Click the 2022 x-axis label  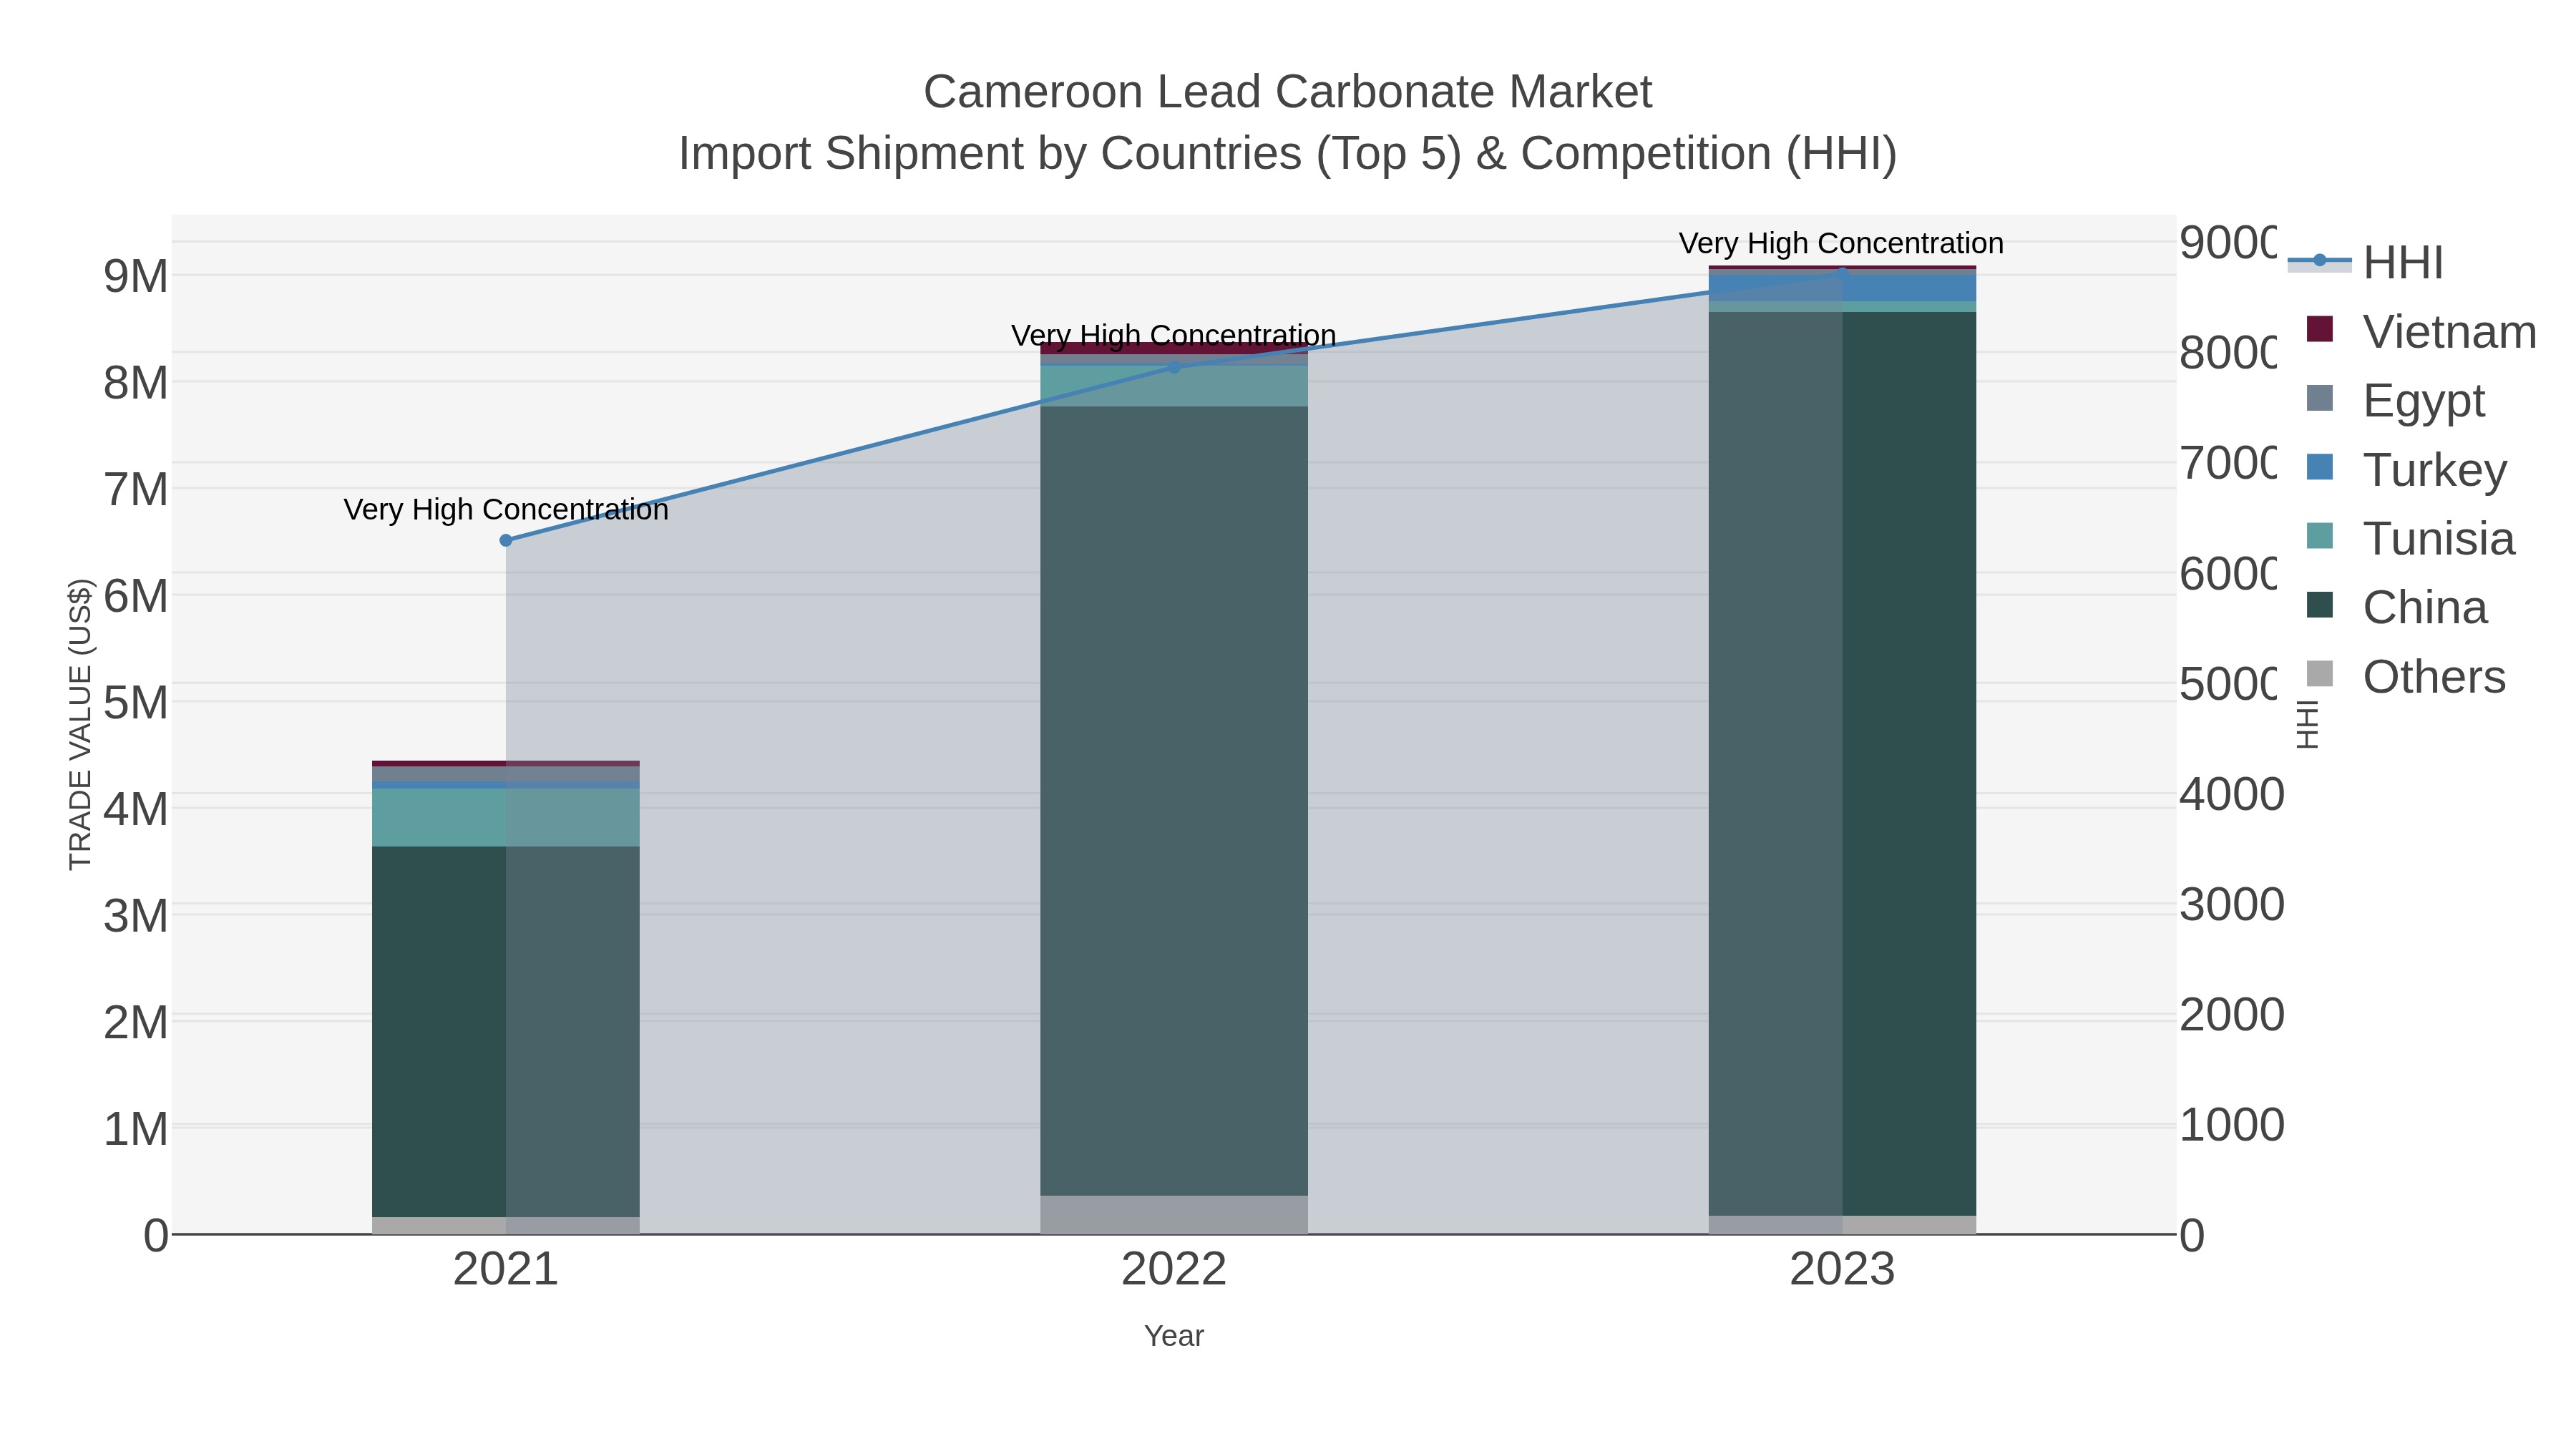[x=1174, y=1269]
